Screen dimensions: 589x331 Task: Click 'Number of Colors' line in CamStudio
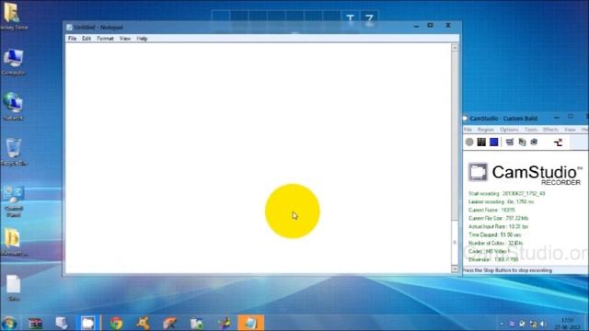click(x=495, y=243)
